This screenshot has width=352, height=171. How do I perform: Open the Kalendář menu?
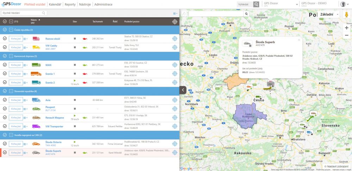point(55,5)
